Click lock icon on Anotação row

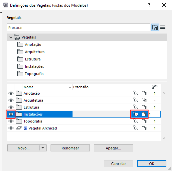[136, 93]
